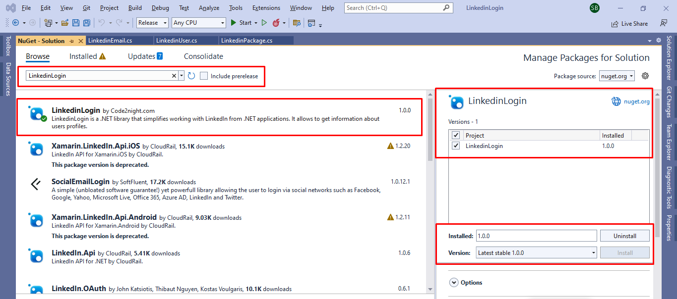Click the LinkedinLogin package icon in list

pyautogui.click(x=37, y=113)
